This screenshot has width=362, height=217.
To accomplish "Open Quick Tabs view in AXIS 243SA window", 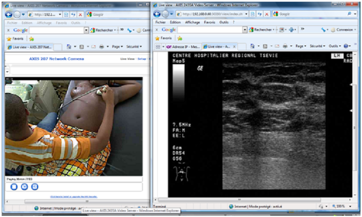I will click(158, 47).
